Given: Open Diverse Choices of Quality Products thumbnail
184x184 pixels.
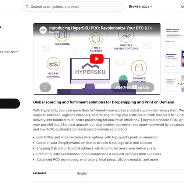Looking at the screenshot, I should 174,34.
